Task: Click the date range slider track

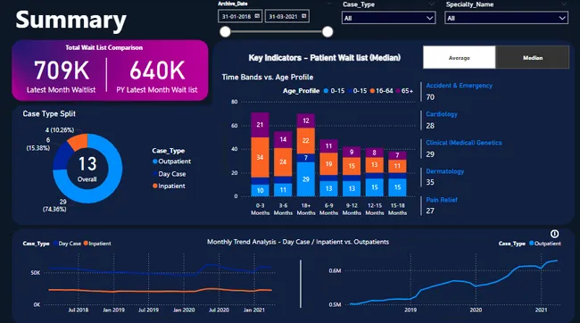Action: point(277,32)
